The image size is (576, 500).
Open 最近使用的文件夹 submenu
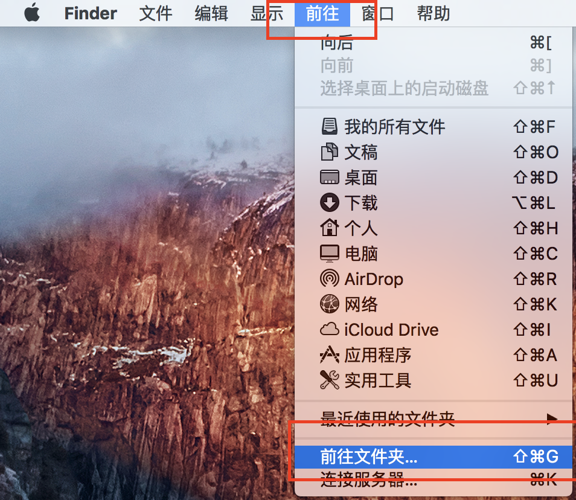tap(434, 419)
